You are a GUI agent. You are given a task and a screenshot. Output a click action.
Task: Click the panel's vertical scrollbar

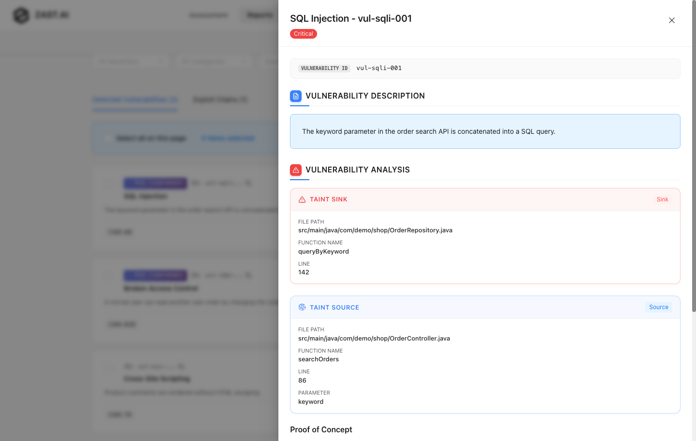pyautogui.click(x=694, y=156)
